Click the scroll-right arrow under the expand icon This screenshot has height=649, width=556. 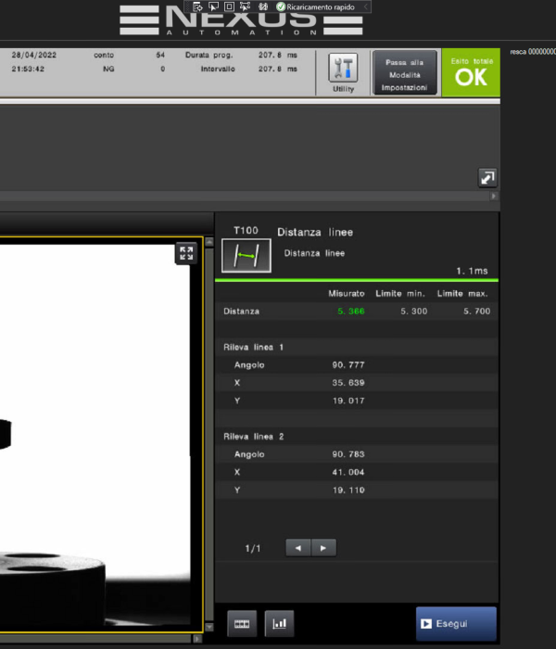click(494, 197)
